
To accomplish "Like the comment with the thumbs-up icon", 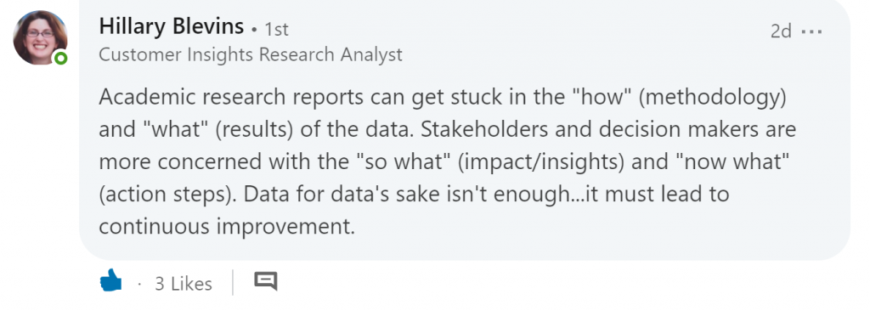I will point(111,281).
